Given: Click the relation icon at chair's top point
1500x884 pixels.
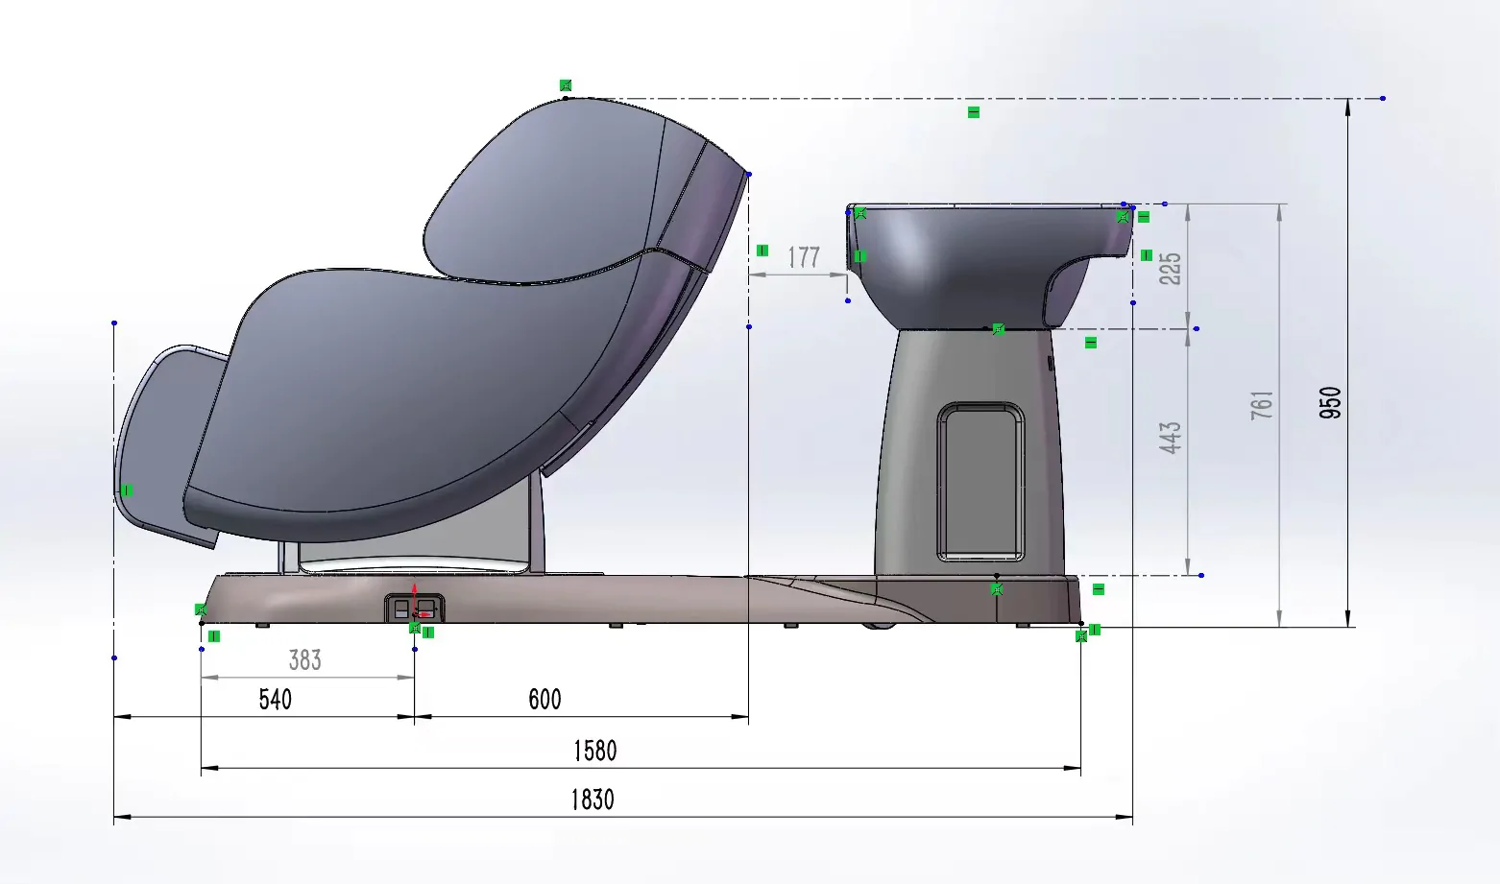Looking at the screenshot, I should click(566, 85).
